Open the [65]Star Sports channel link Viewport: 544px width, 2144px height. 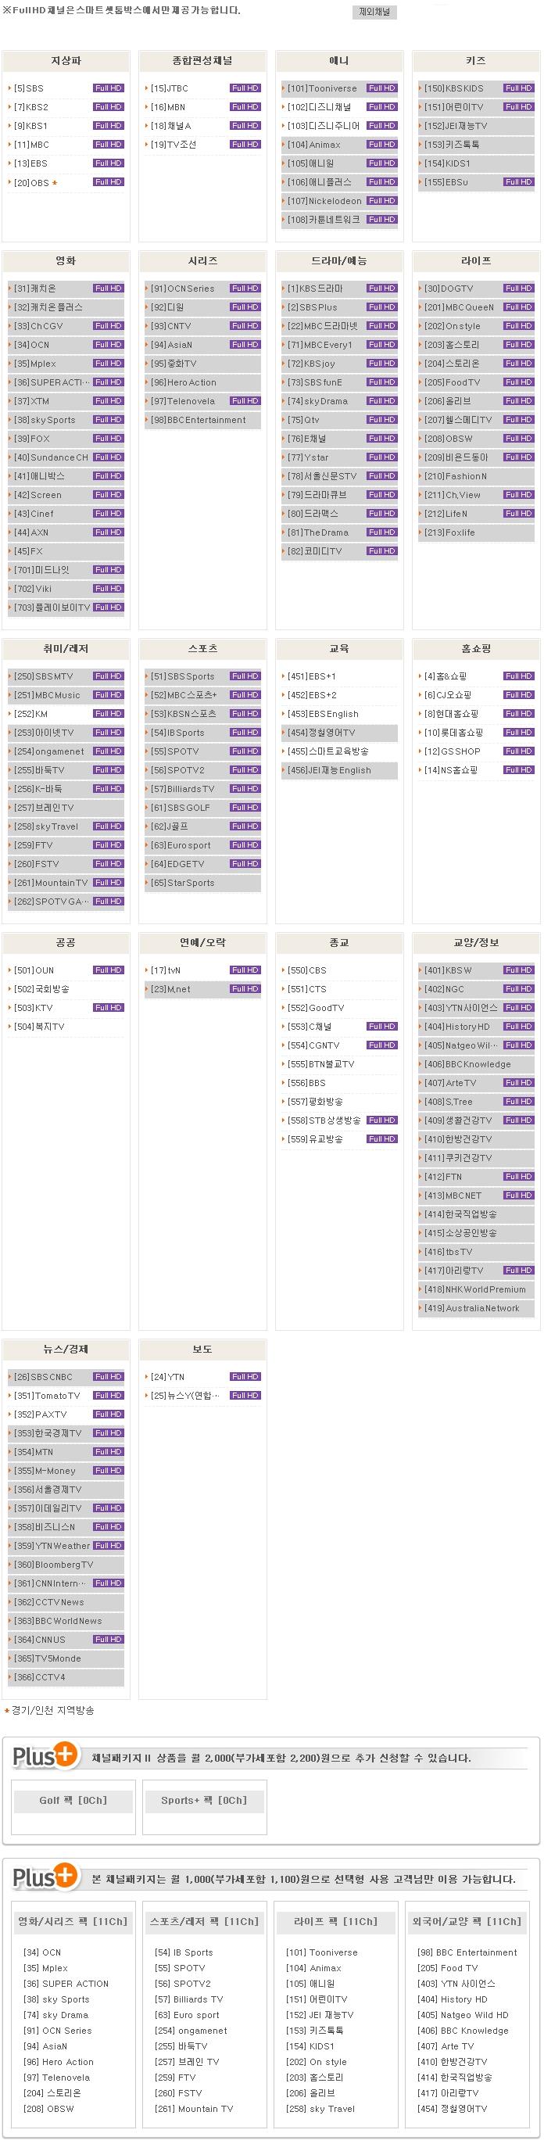point(182,883)
